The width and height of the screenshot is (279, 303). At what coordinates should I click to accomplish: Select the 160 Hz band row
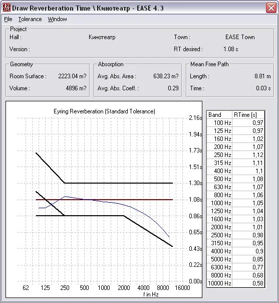click(235, 139)
